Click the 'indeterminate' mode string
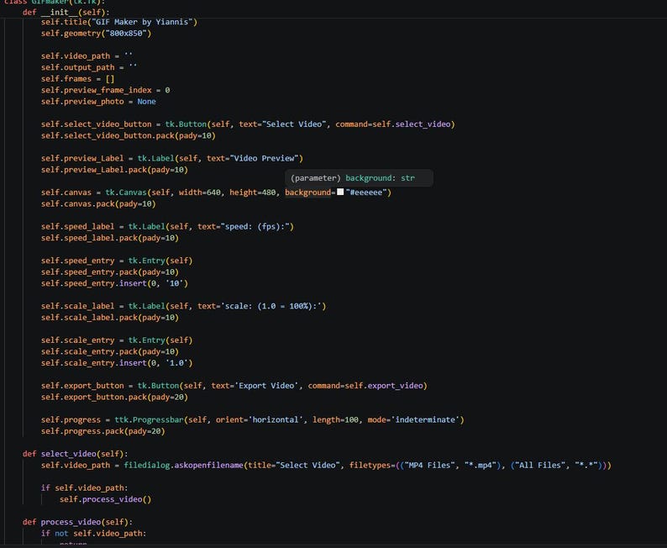667x548 pixels. click(425, 419)
